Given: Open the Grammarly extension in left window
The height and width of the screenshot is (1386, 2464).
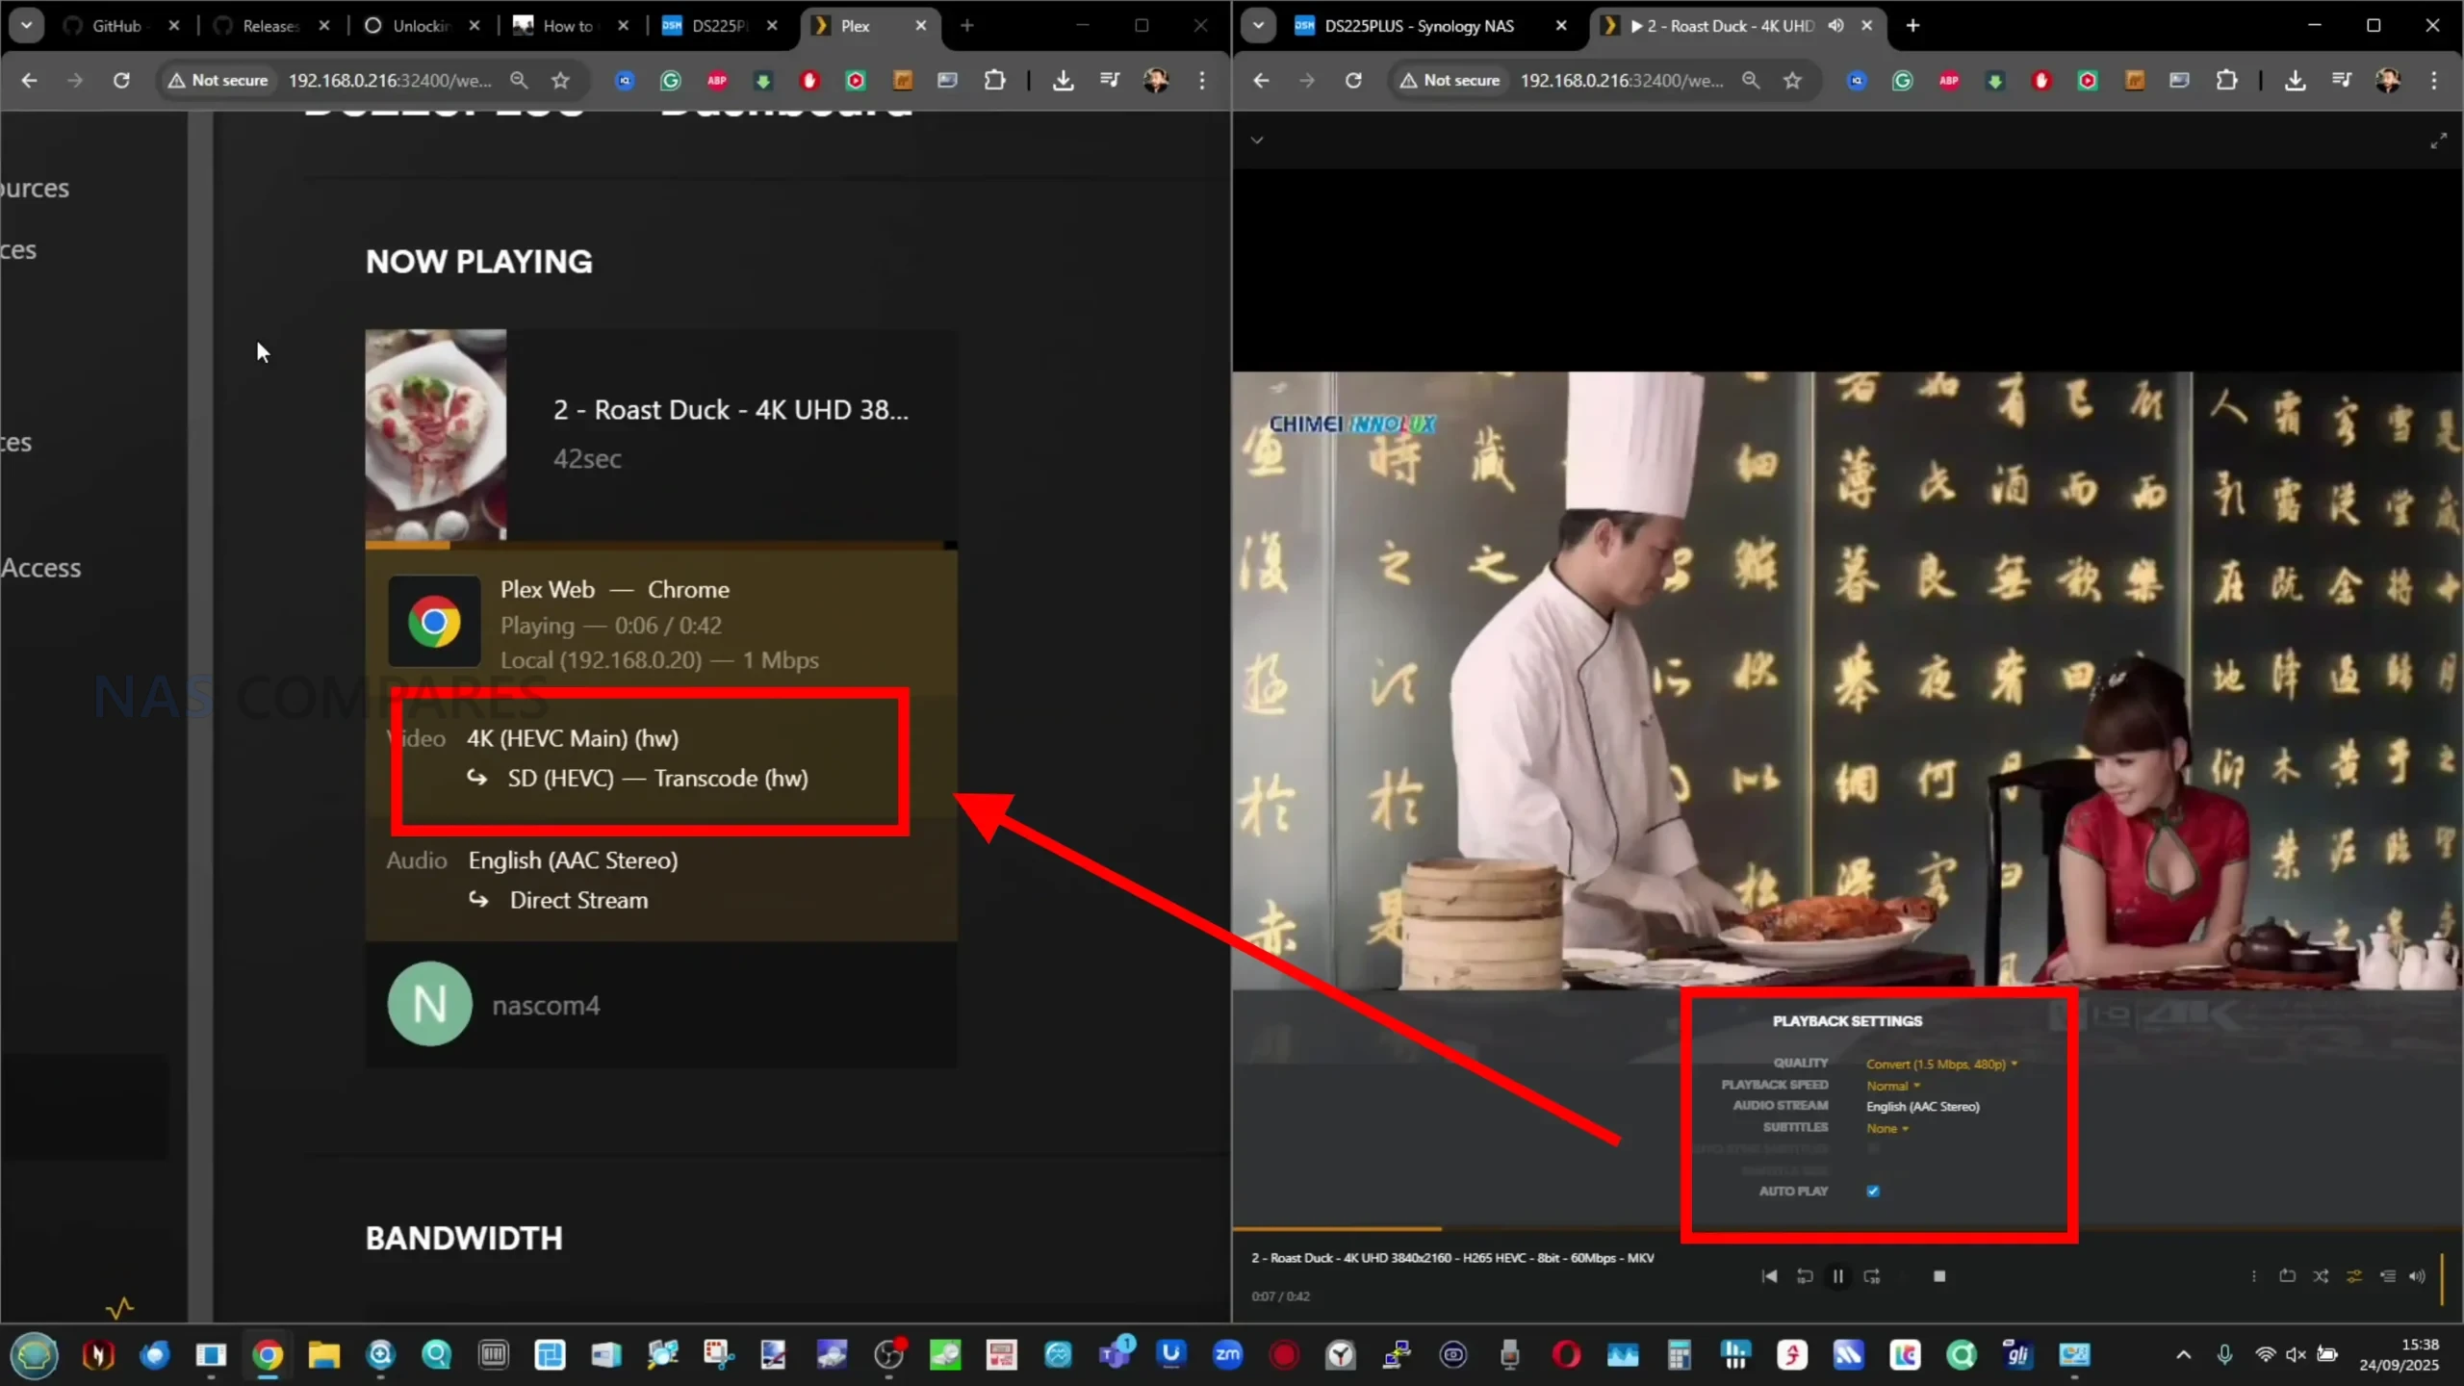Looking at the screenshot, I should coord(671,80).
